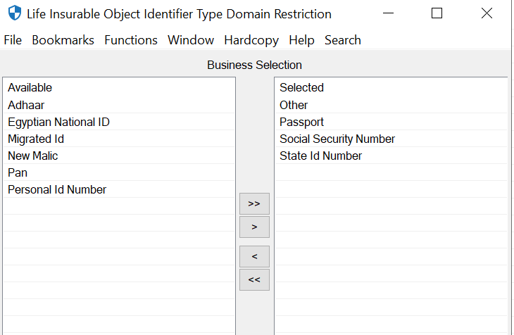Select New Malic list item
The height and width of the screenshot is (335, 514).
tap(33, 156)
